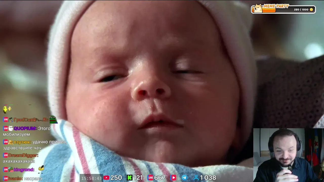Click the YouTube count 250

click(x=116, y=178)
